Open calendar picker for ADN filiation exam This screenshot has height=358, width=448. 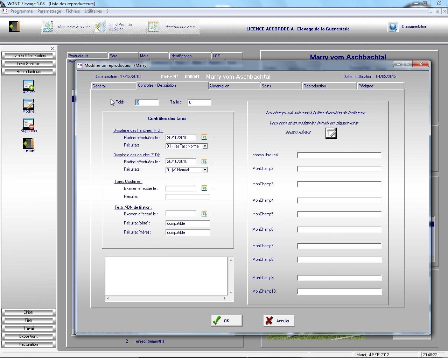[x=204, y=214]
